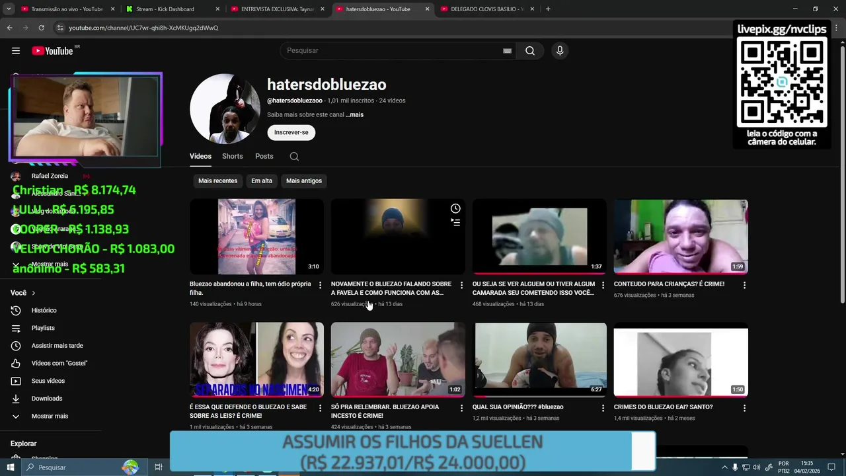This screenshot has height=476, width=846.
Task: Open options for 'NOVAMENTE O BLUEZAO' video
Action: pyautogui.click(x=461, y=286)
